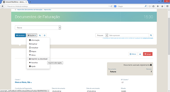Click the scrollbar up arrow
170x92 pixels.
(x=169, y=10)
